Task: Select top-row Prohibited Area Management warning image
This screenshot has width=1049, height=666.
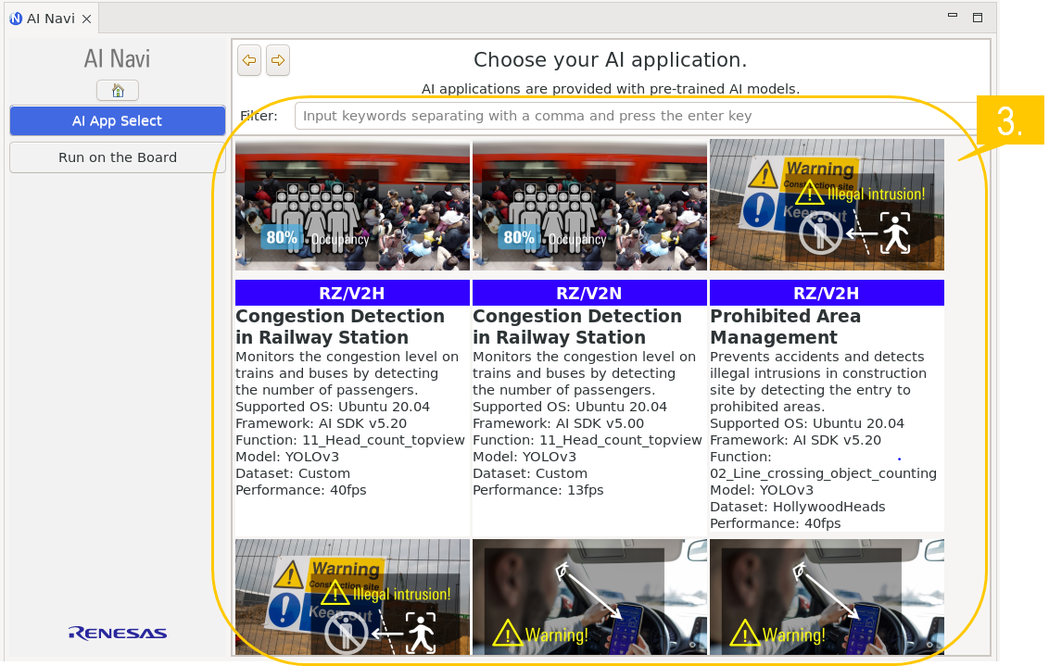Action: point(827,206)
